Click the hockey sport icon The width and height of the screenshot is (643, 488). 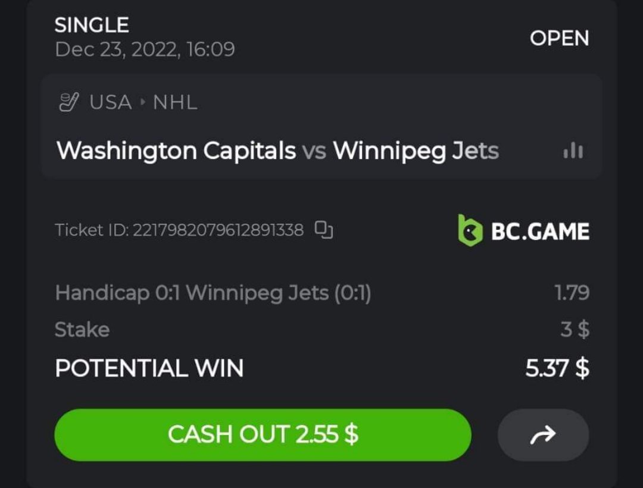pyautogui.click(x=69, y=102)
